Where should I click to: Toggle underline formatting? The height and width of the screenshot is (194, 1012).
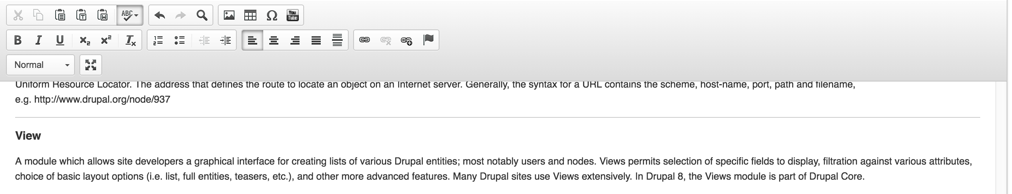pyautogui.click(x=60, y=40)
